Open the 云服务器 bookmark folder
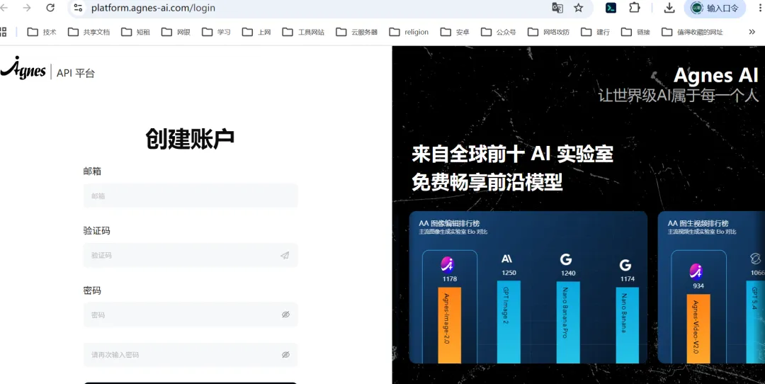 [x=357, y=32]
